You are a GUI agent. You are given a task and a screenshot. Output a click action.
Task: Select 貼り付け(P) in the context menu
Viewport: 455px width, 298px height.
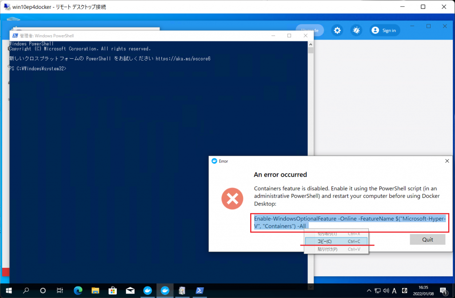[336, 249]
